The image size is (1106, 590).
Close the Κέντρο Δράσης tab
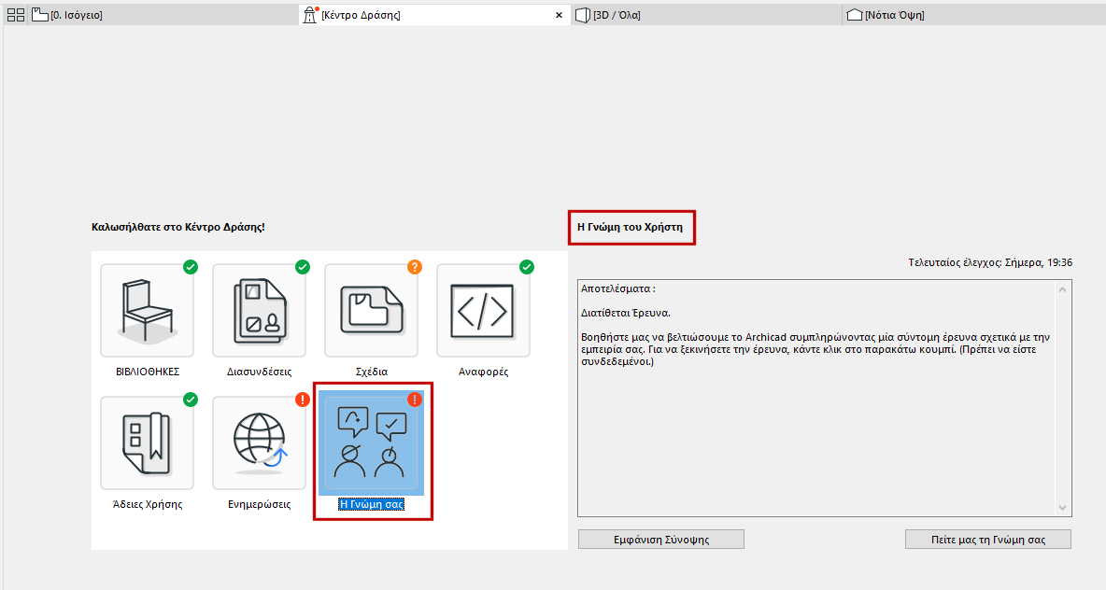click(559, 15)
